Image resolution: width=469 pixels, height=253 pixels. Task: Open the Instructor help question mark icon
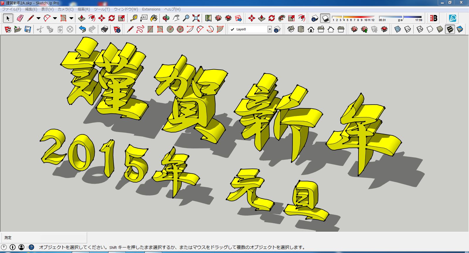(x=31, y=247)
